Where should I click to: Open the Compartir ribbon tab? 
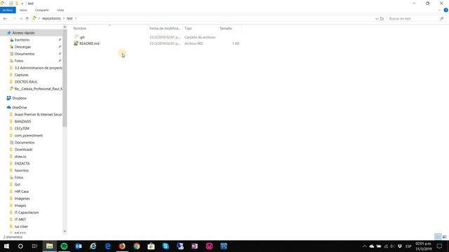coord(42,10)
